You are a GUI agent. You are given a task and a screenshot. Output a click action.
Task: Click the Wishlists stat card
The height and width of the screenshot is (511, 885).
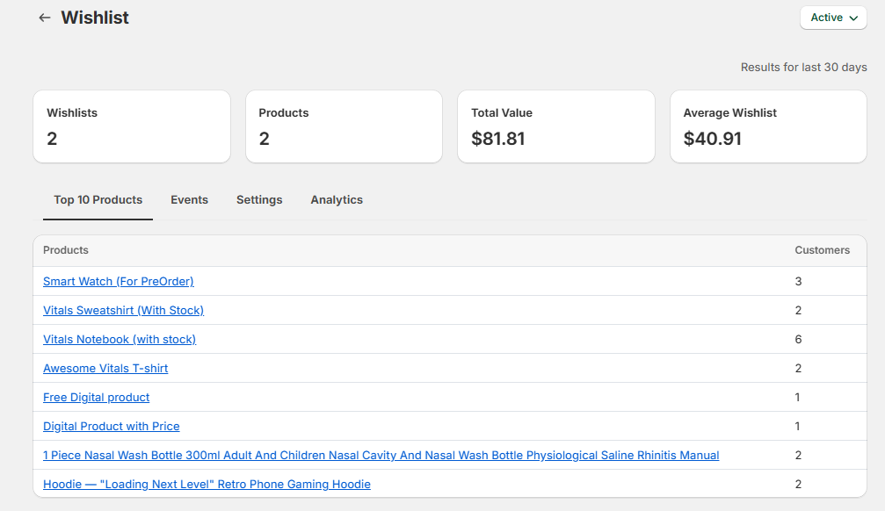(132, 126)
